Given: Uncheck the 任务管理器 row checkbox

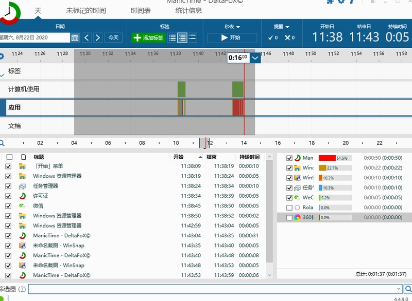Looking at the screenshot, I should [8, 186].
